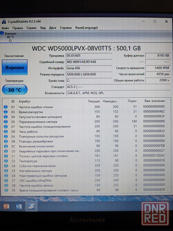This screenshot has width=173, height=231.
Task: Maximize the CrystalDiskInfo window
Action: (x=155, y=21)
